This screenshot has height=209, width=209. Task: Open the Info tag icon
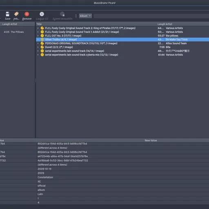pyautogui.click(x=16, y=14)
